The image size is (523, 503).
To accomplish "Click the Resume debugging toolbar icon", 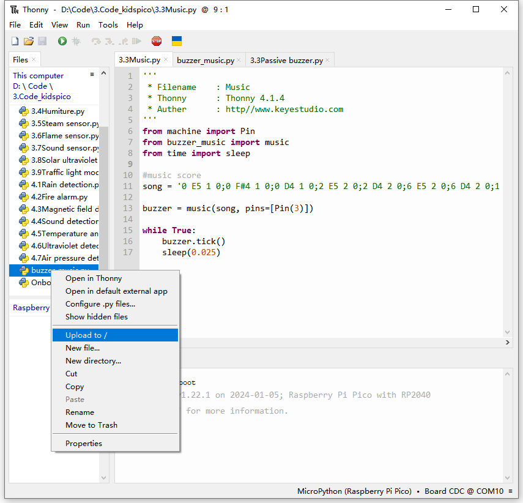I will 136,41.
